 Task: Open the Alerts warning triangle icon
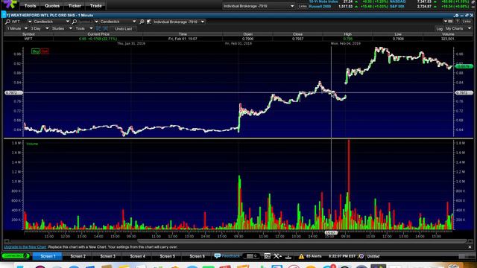pyautogui.click(x=301, y=256)
